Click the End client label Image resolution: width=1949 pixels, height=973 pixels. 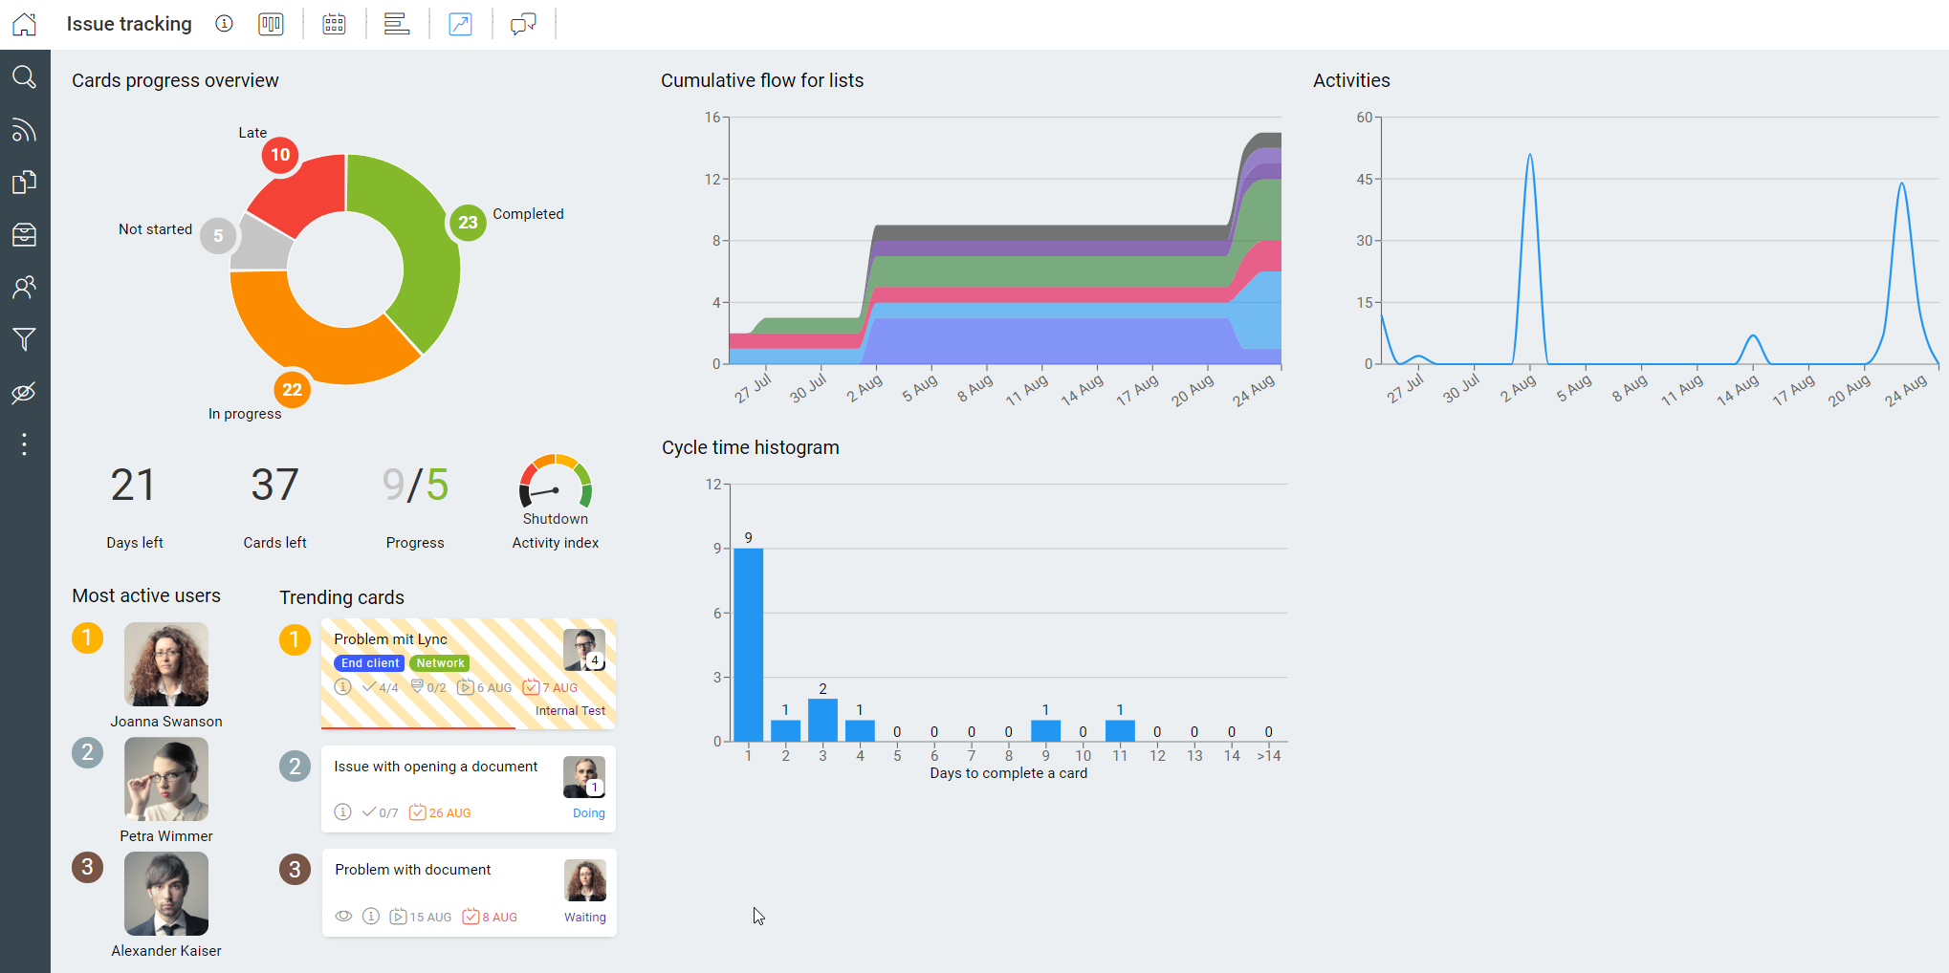(x=369, y=663)
